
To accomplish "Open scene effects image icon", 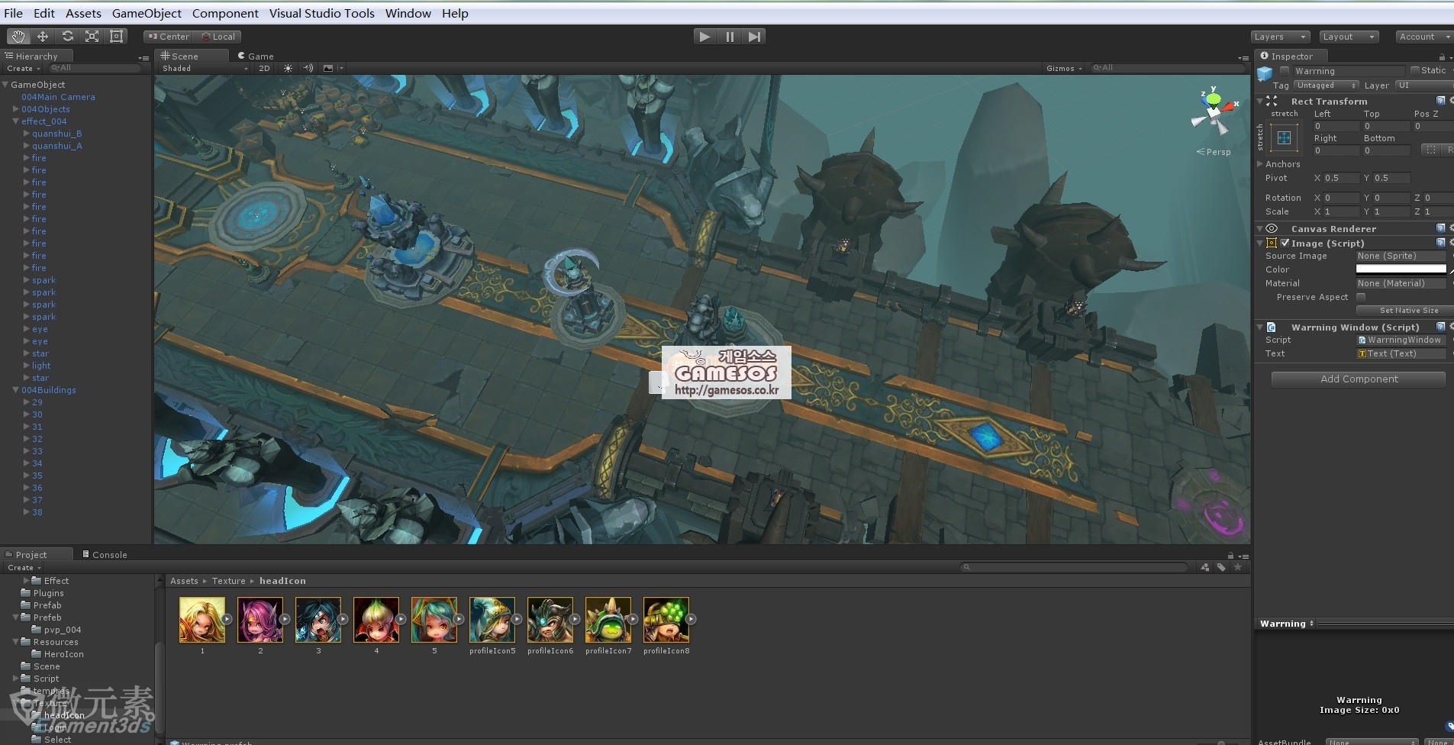I will pos(328,68).
